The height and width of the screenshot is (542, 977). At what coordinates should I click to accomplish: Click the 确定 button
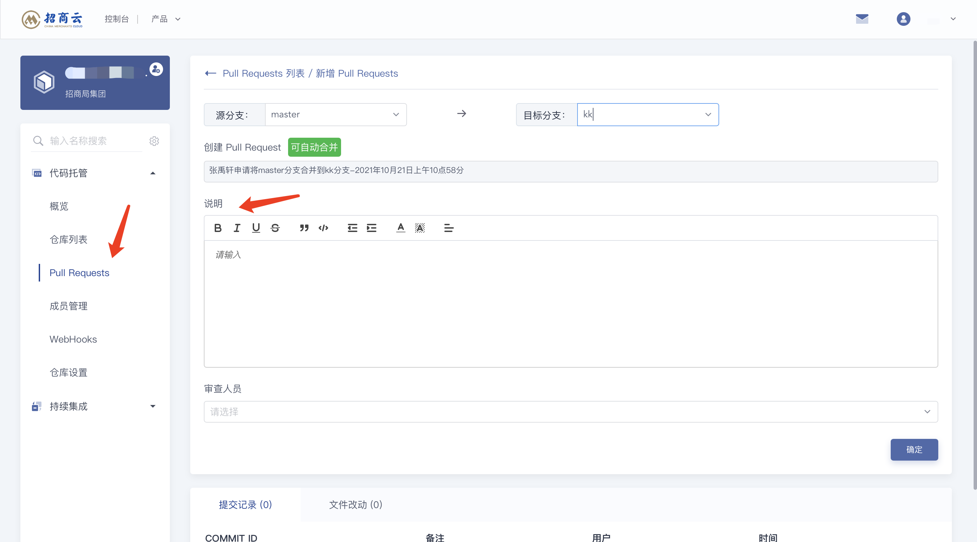(914, 450)
